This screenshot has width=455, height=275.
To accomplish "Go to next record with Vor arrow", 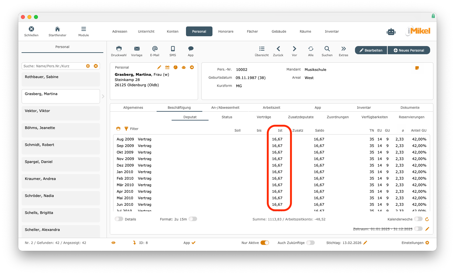I will 294,49.
